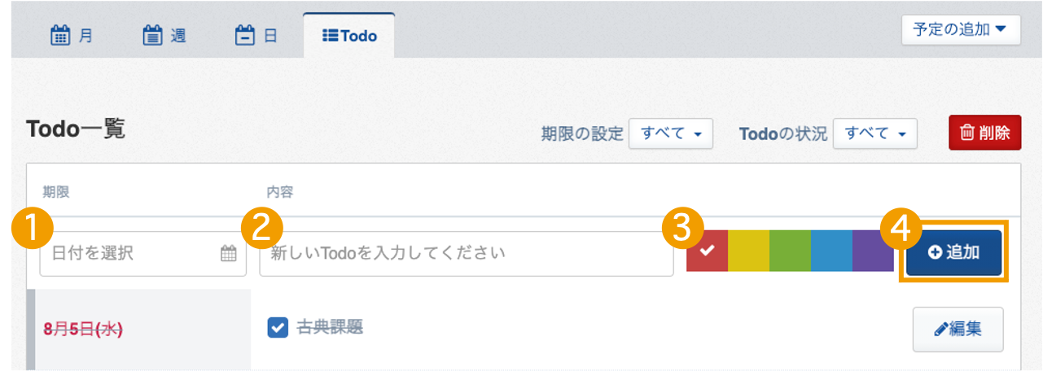Click the month calendar icon
The width and height of the screenshot is (1043, 371).
[61, 36]
